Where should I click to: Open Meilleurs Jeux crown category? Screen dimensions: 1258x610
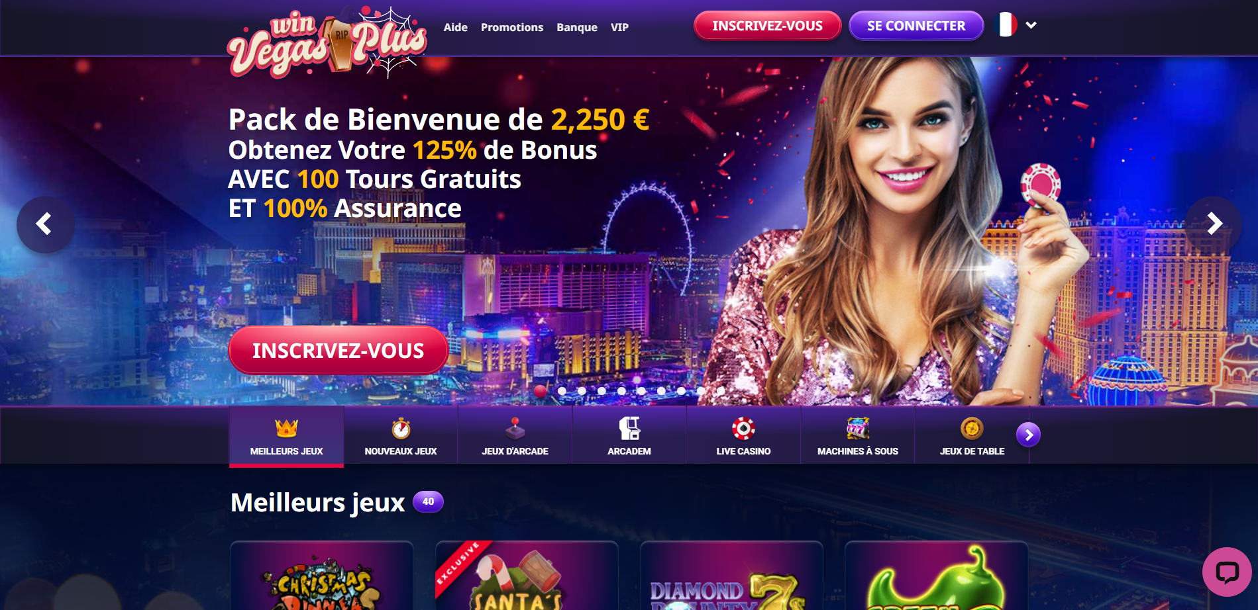click(287, 437)
